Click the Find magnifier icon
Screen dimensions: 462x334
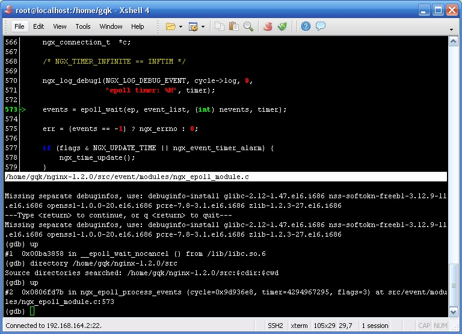(248, 26)
